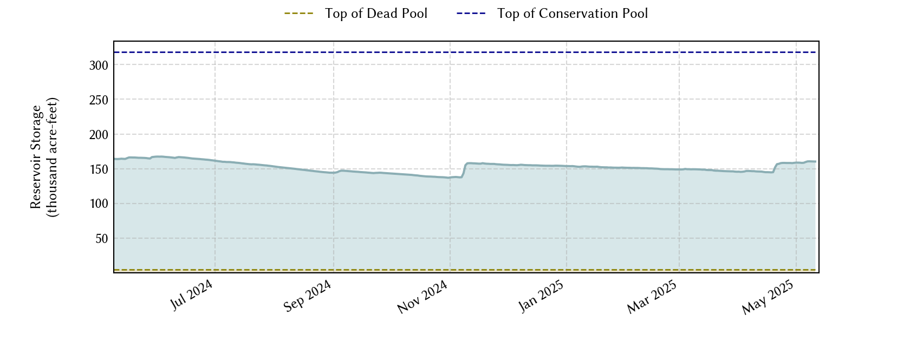Image resolution: width=910 pixels, height=341 pixels.
Task: Click the 200 y-axis tick label
Action: 99,134
